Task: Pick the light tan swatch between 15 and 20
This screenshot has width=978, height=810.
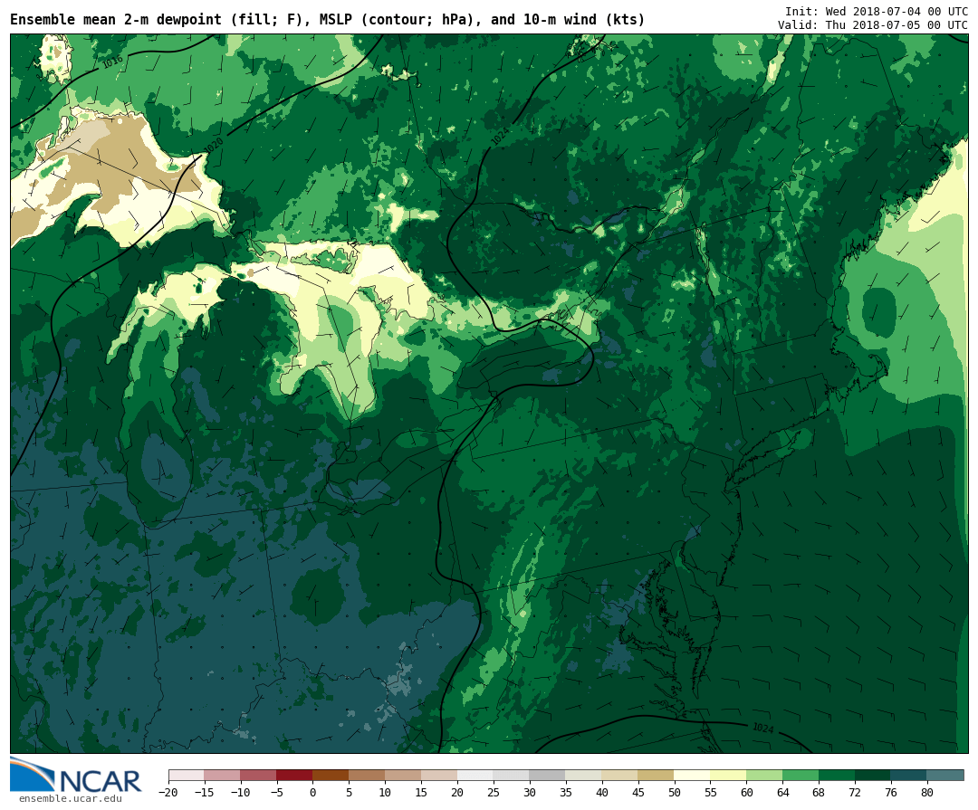Action: coord(440,775)
